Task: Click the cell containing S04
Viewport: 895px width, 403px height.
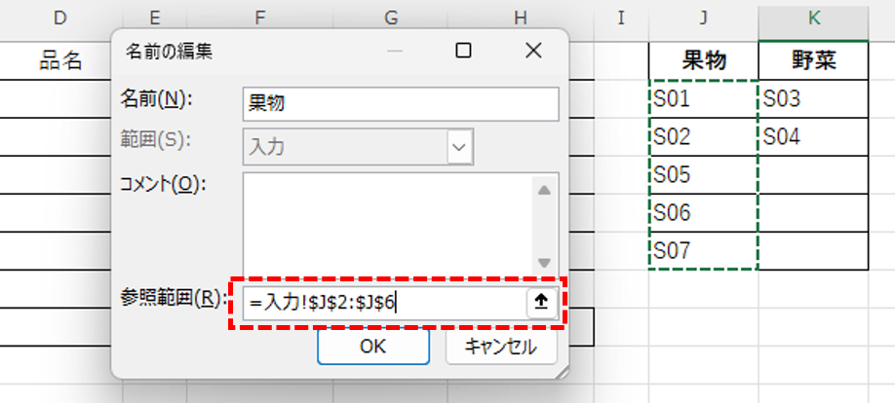Action: click(813, 137)
